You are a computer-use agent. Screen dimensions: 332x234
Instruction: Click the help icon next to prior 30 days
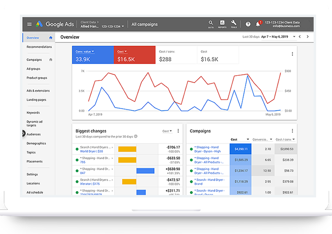tap(136, 137)
